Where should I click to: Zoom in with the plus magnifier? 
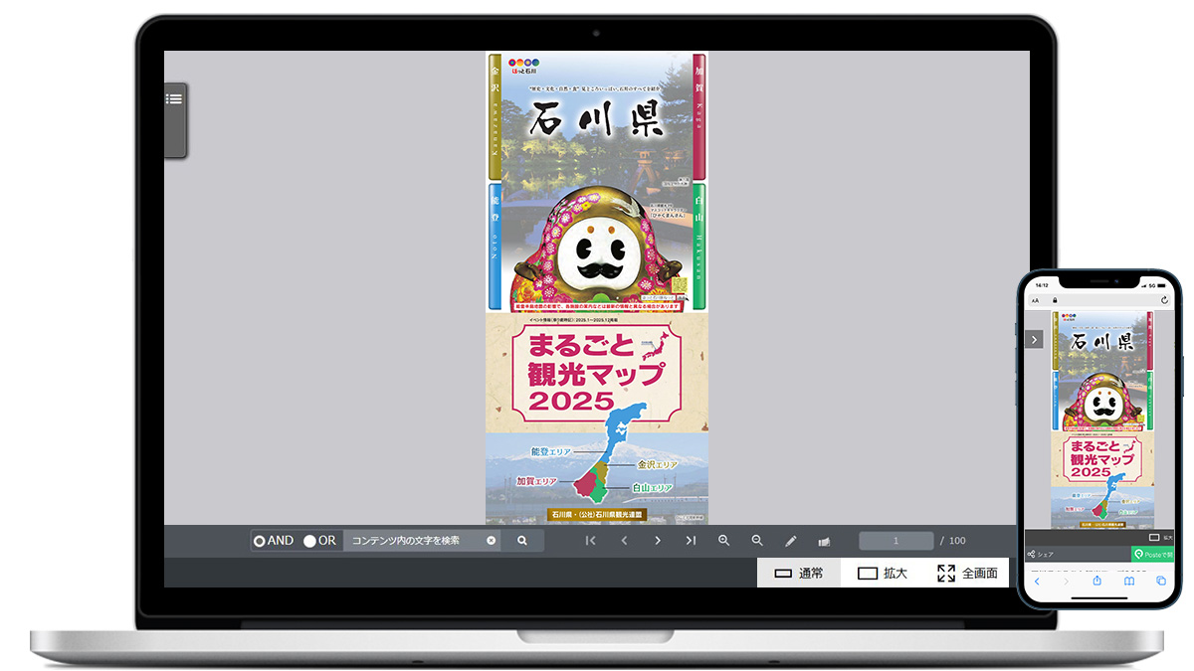724,541
